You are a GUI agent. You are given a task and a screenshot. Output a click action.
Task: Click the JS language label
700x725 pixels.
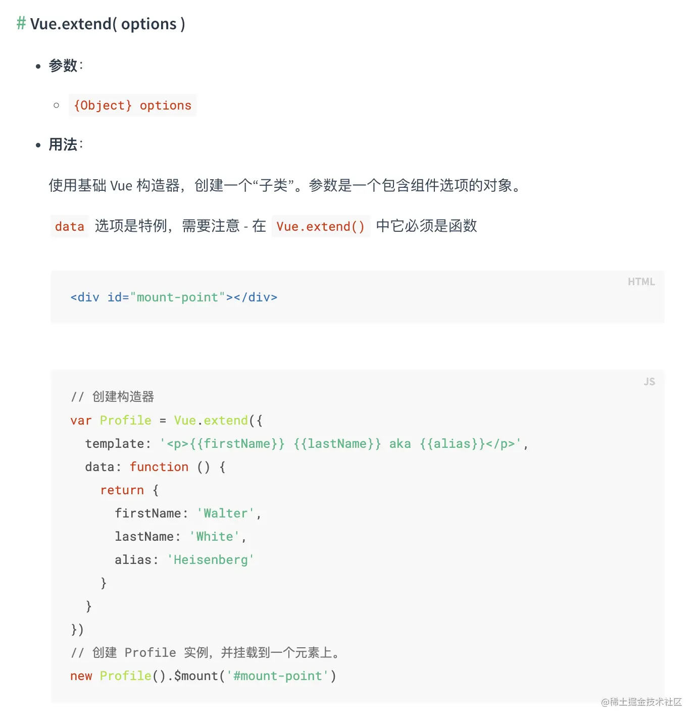tap(649, 382)
